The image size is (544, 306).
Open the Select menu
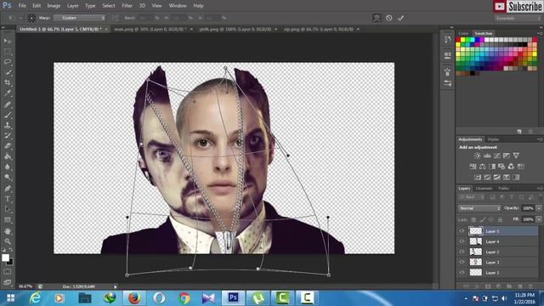tap(109, 6)
